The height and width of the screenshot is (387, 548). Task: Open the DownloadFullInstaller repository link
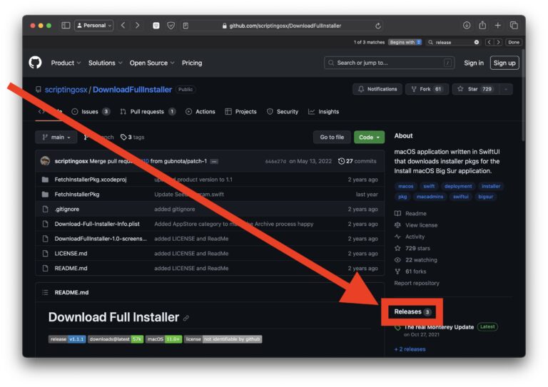[x=132, y=90]
